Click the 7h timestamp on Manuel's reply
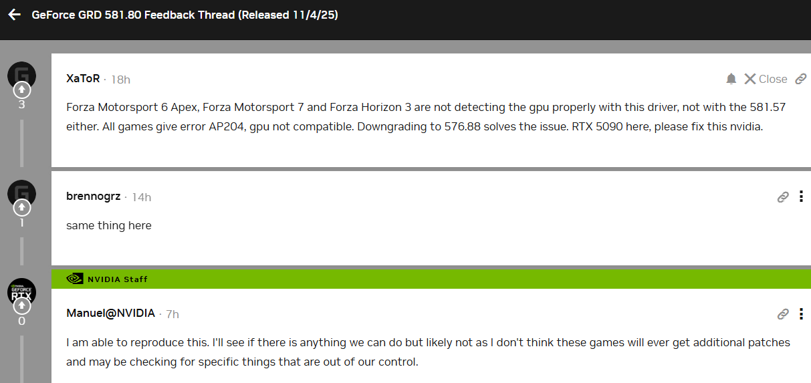The height and width of the screenshot is (383, 811). click(172, 314)
